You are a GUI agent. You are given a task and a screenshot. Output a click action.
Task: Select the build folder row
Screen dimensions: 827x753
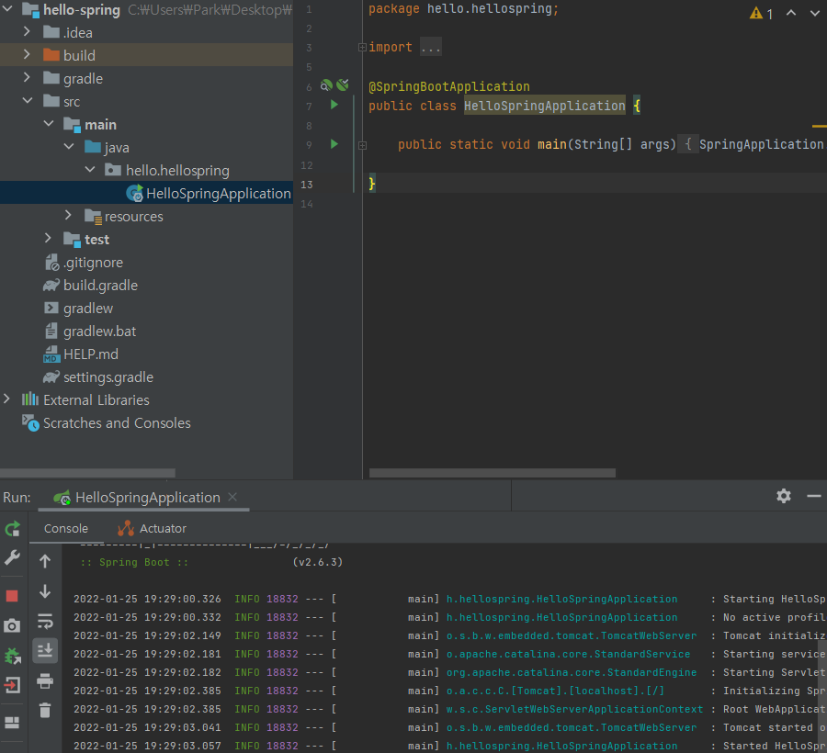point(146,55)
